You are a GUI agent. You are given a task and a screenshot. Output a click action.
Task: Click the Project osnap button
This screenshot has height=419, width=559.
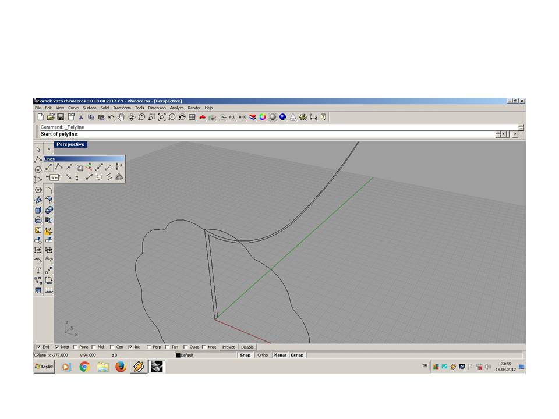point(228,347)
